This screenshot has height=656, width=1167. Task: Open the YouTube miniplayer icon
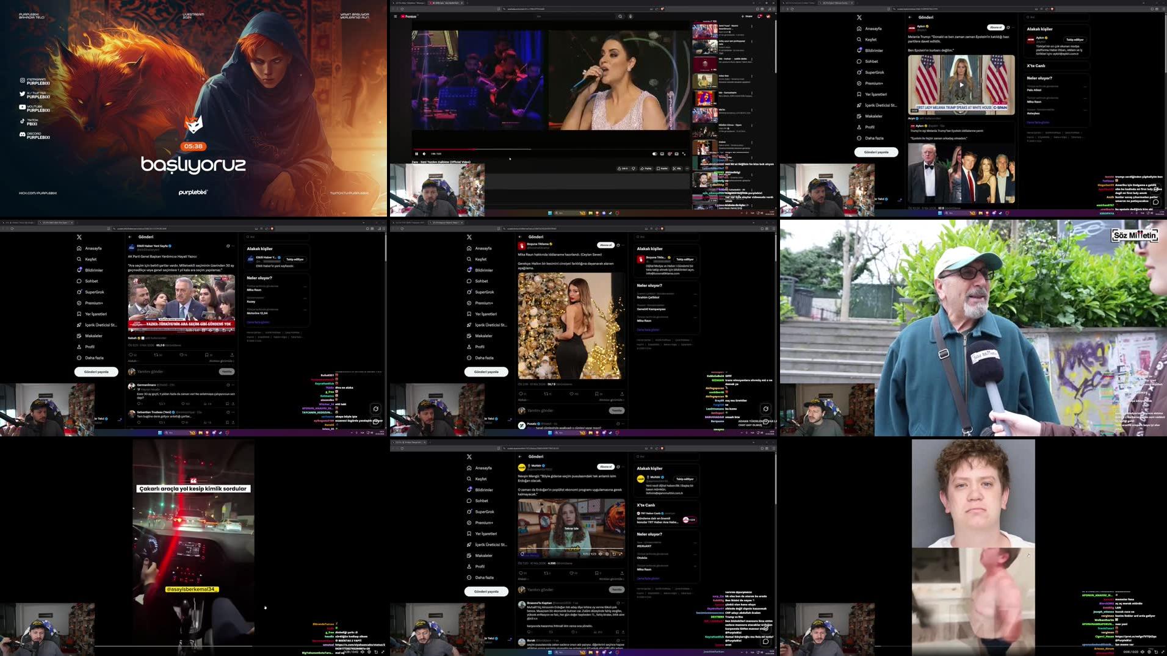(676, 154)
